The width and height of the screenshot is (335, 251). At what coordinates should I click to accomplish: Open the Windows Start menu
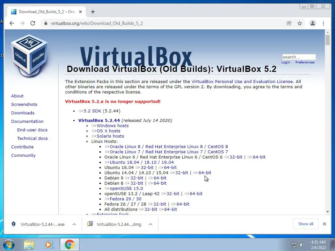coord(9,244)
